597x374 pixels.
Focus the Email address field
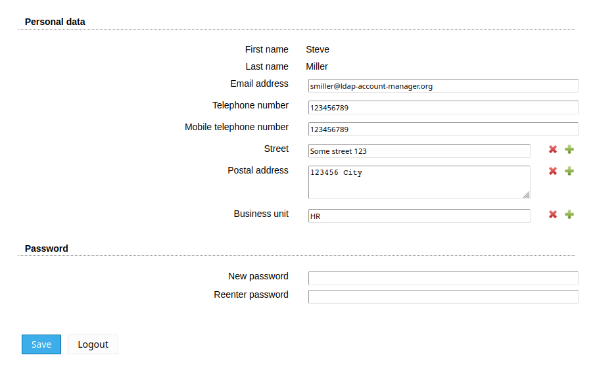pos(442,86)
